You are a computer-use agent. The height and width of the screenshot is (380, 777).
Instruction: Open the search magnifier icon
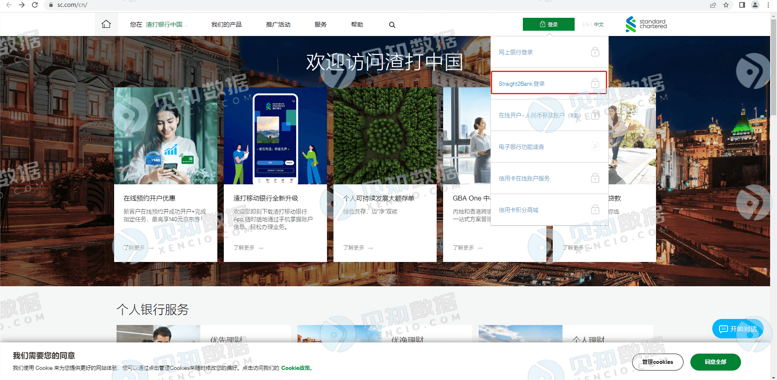click(x=392, y=25)
